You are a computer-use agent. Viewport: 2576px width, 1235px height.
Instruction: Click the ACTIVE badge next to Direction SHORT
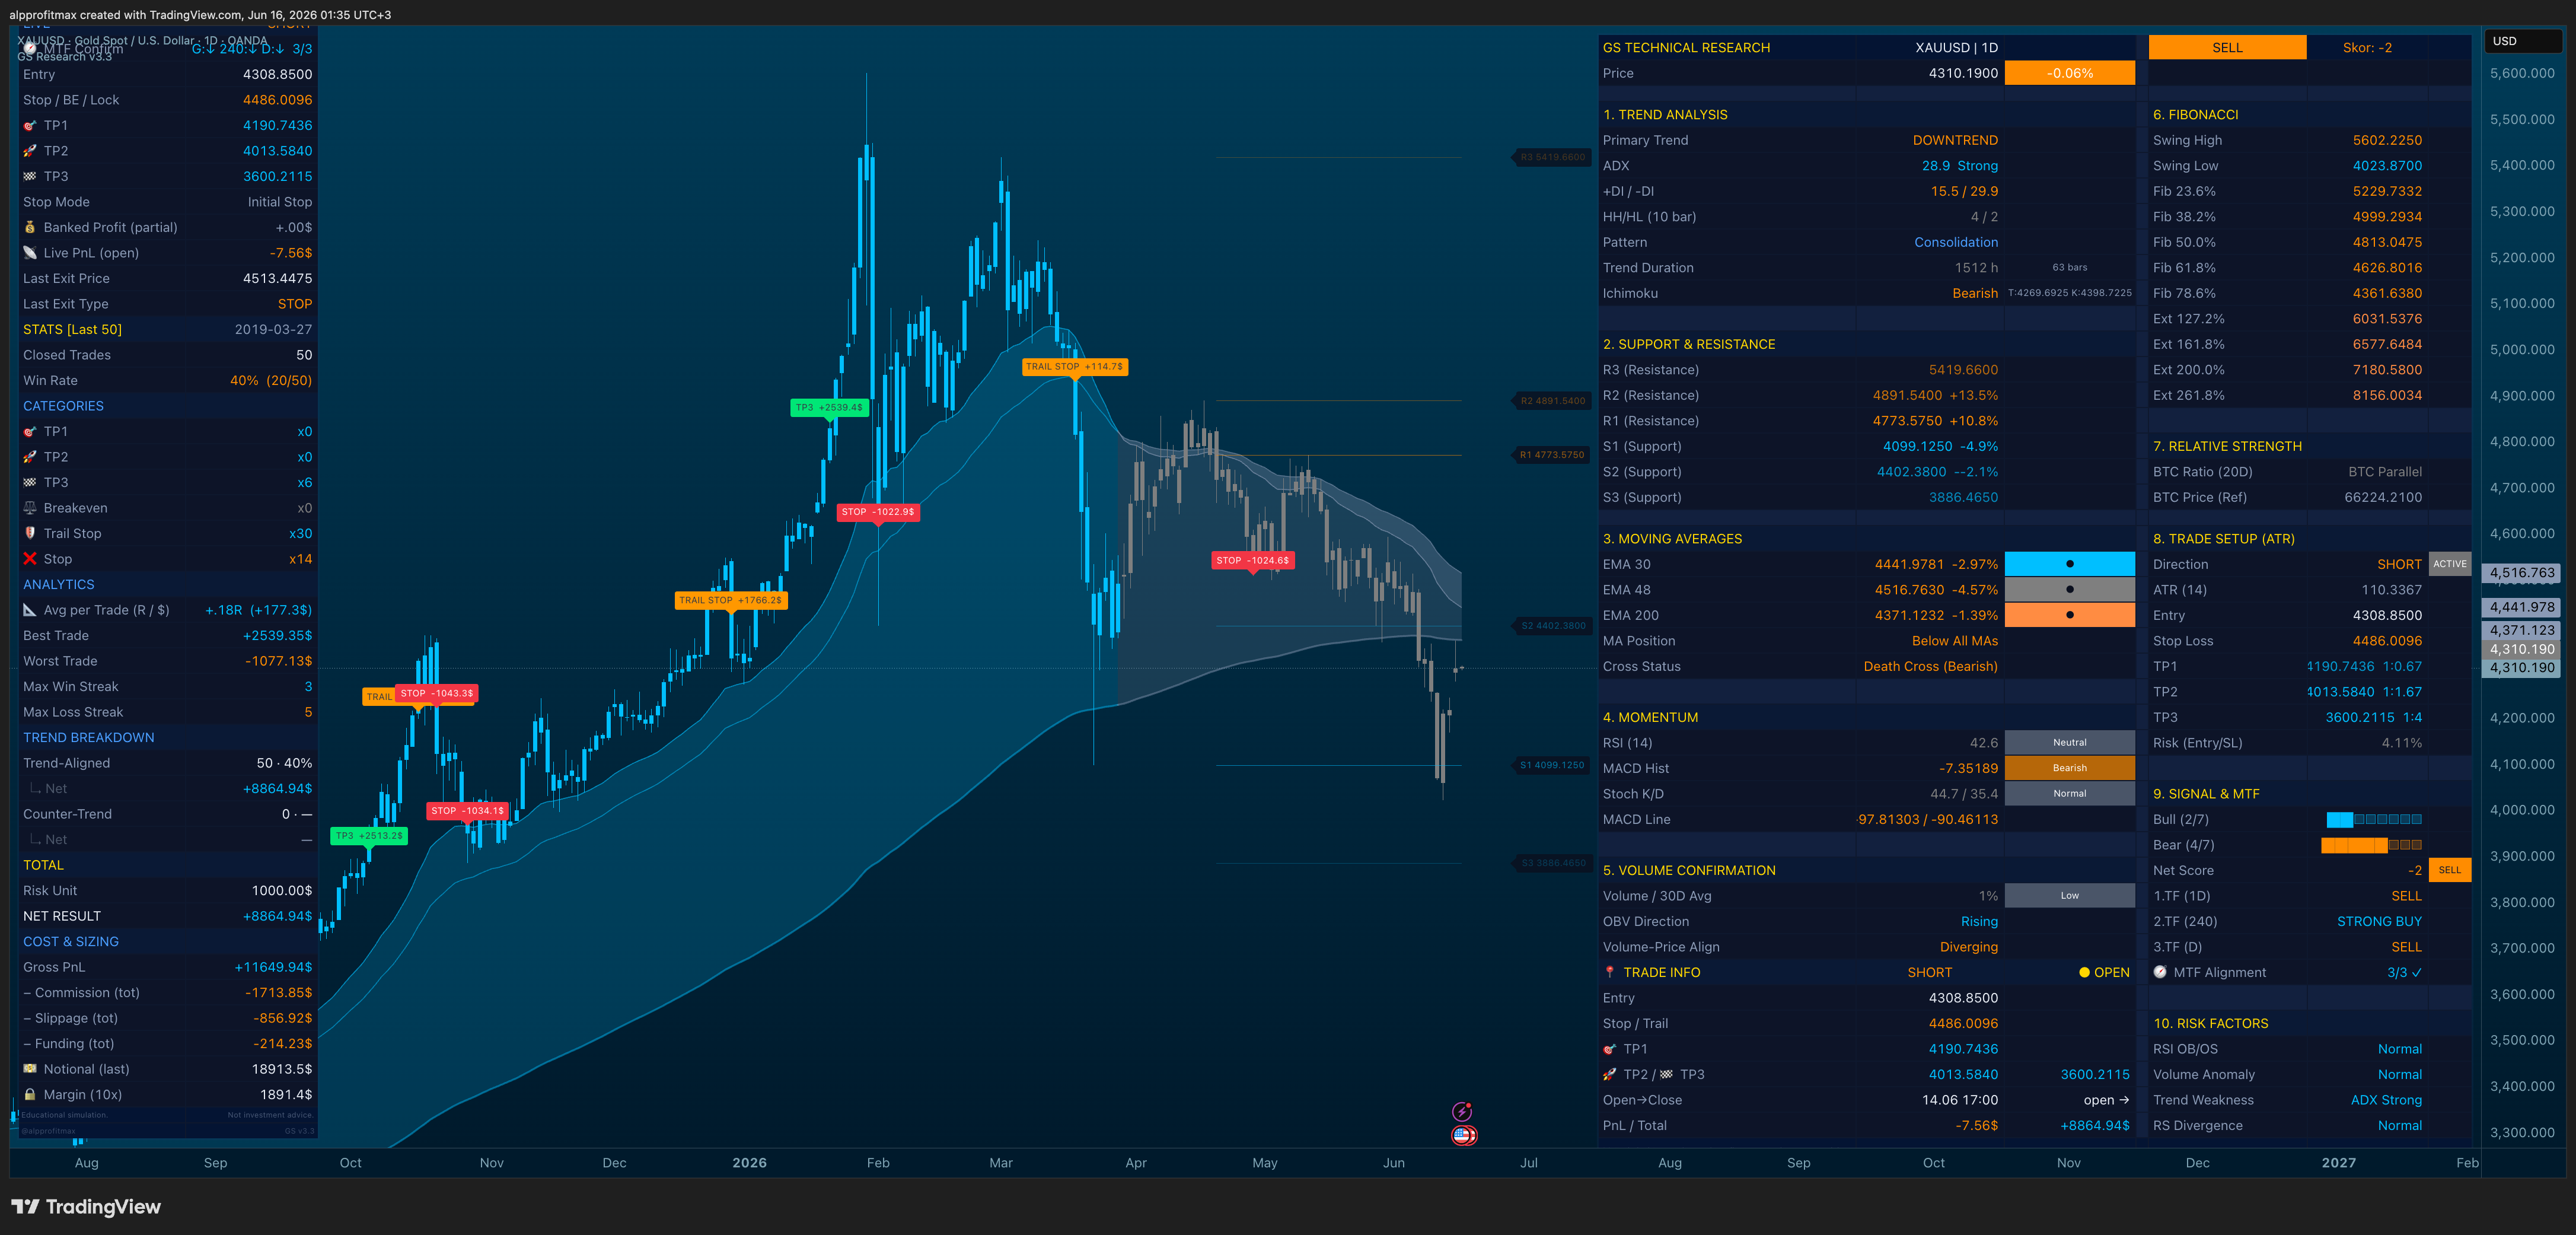2450,564
